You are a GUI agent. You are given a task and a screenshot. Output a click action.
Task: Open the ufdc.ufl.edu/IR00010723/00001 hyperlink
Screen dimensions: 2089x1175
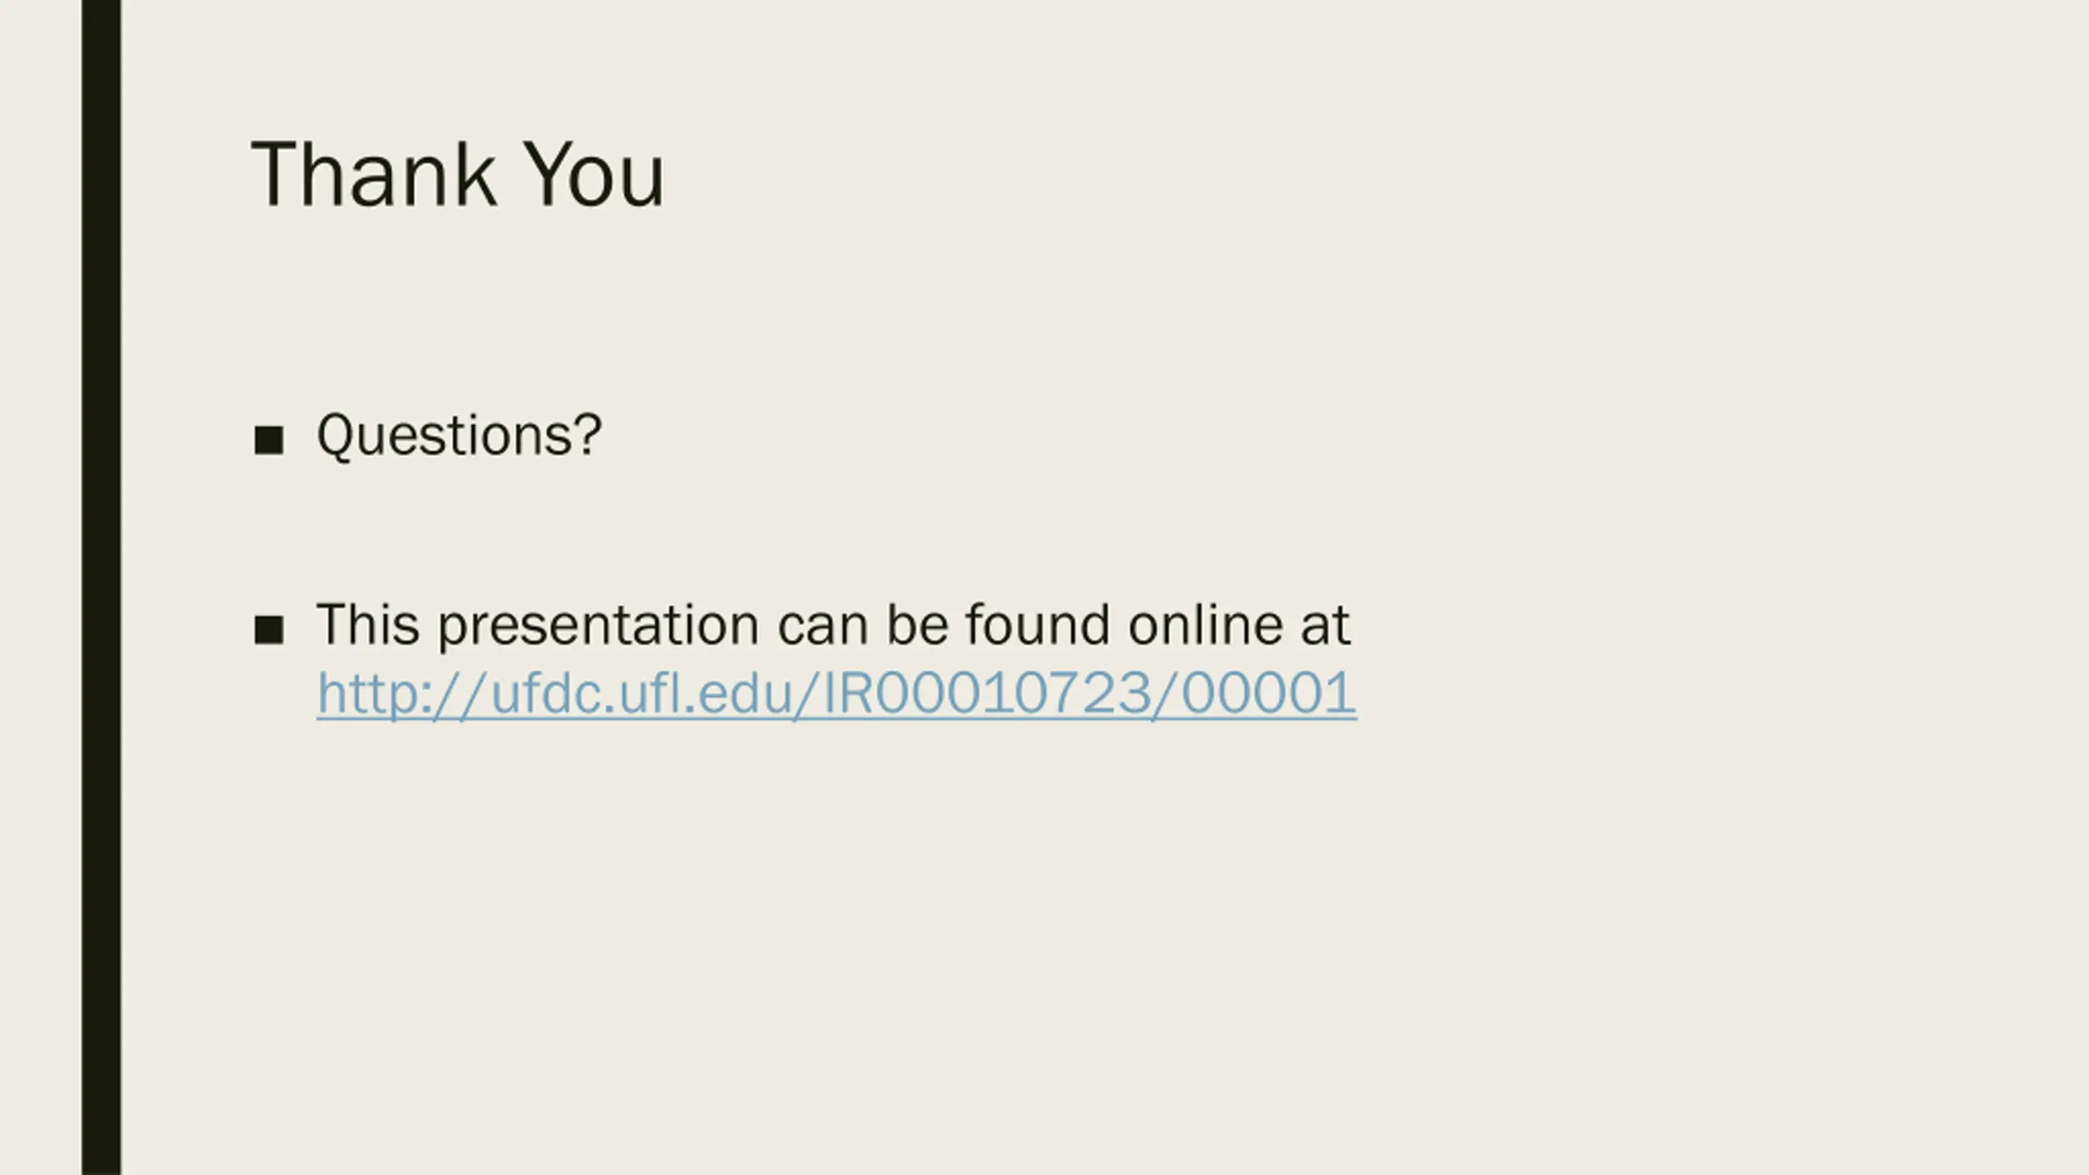[836, 694]
